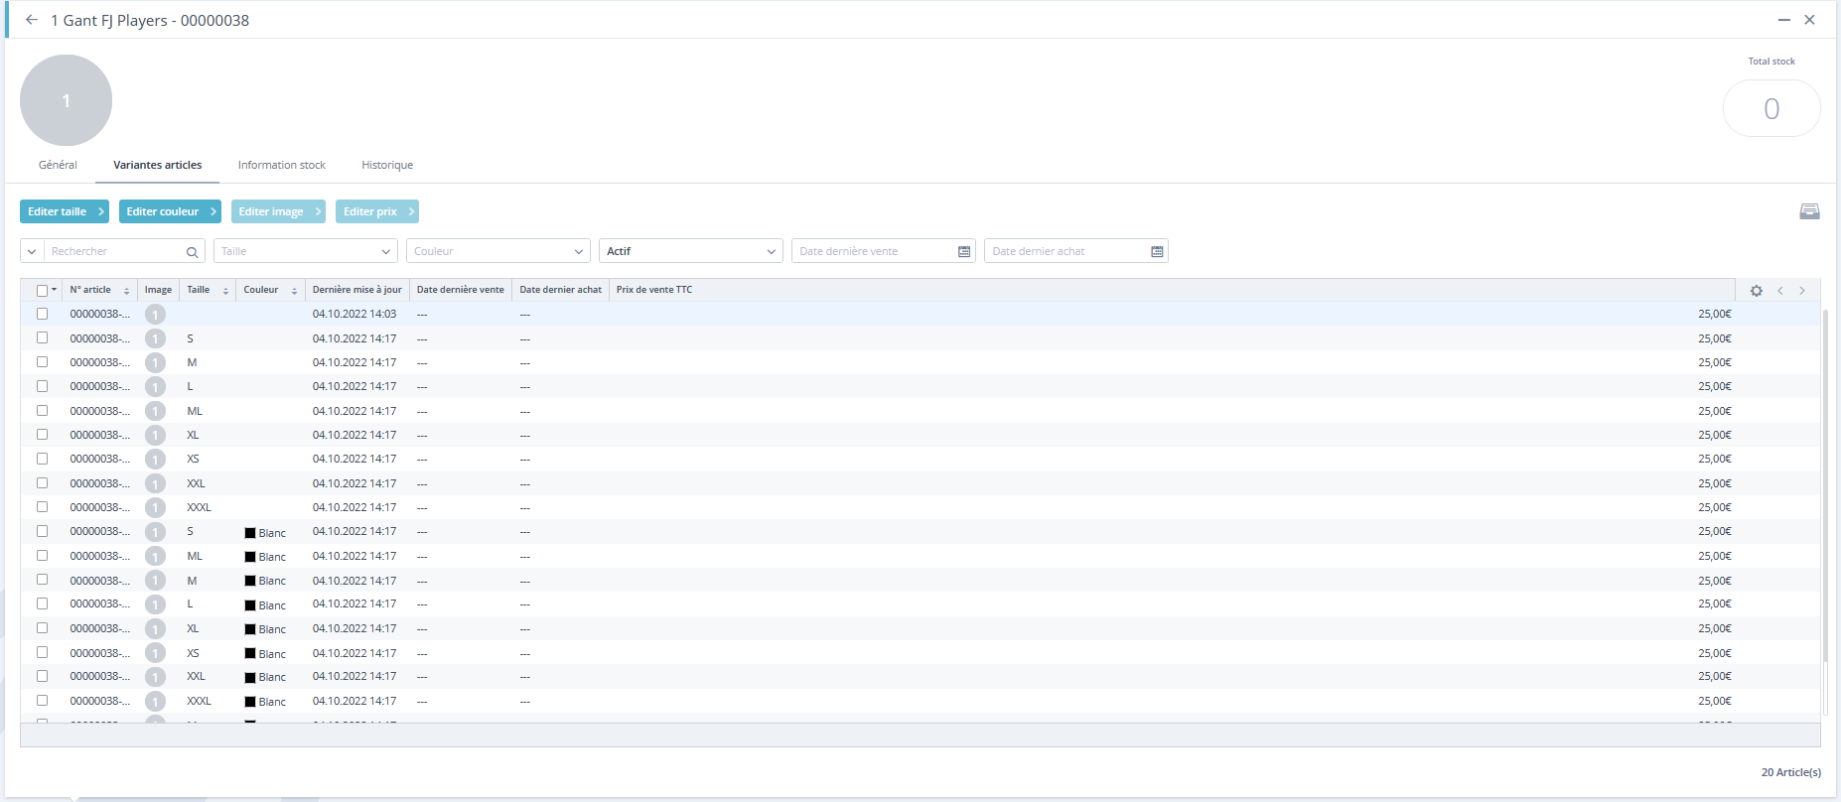The image size is (1841, 802).
Task: Go to next columns page arrow
Action: 1802,291
